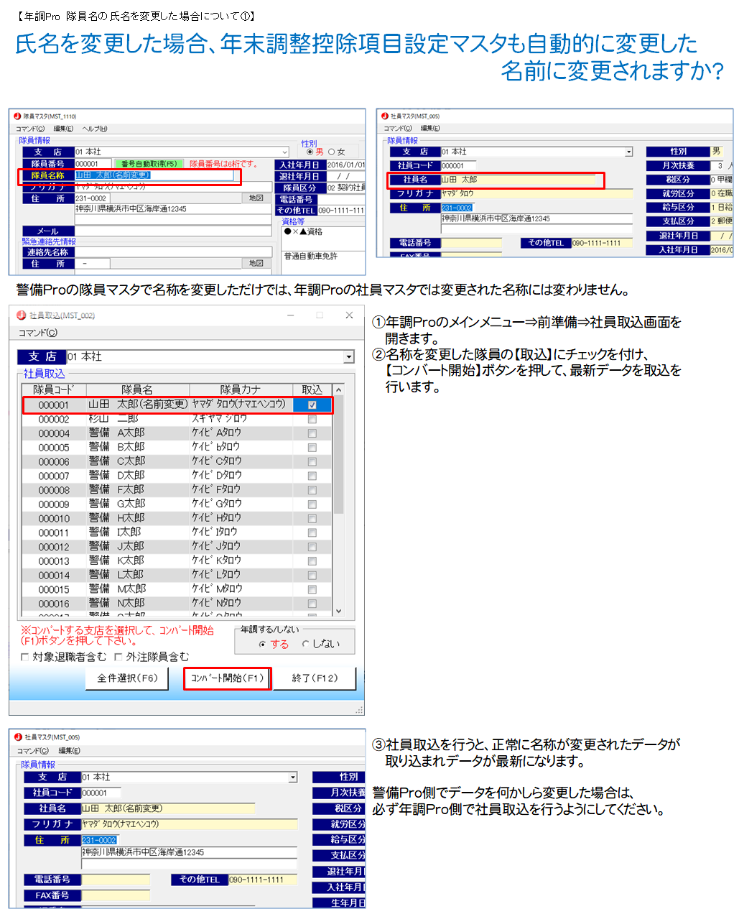The height and width of the screenshot is (909, 739).
Task: Close the 社員取込 window
Action: point(349,315)
